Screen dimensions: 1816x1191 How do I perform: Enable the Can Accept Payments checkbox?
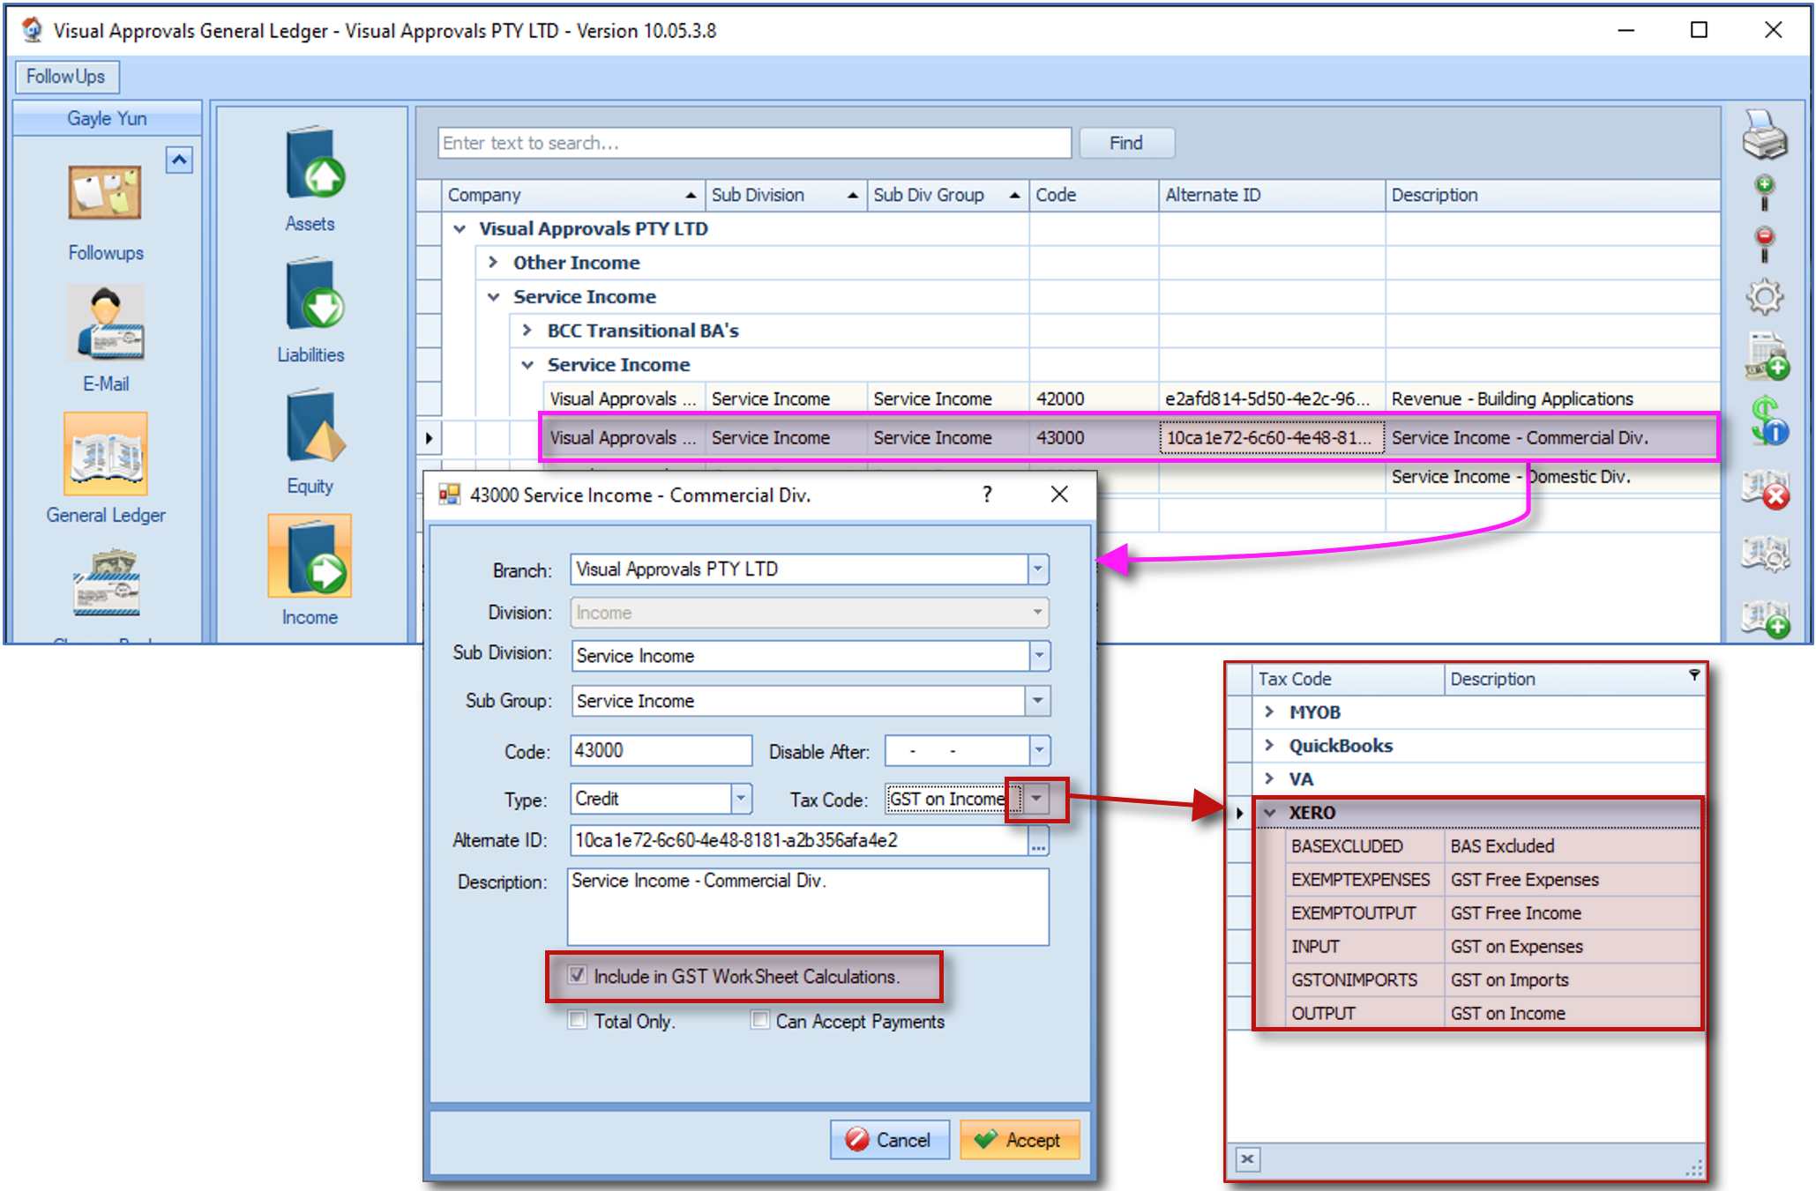pos(759,1020)
